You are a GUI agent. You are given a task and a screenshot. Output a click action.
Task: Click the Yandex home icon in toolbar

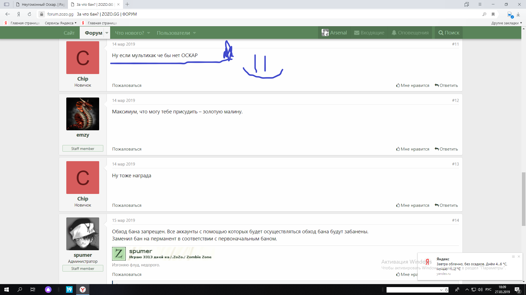[x=19, y=14]
